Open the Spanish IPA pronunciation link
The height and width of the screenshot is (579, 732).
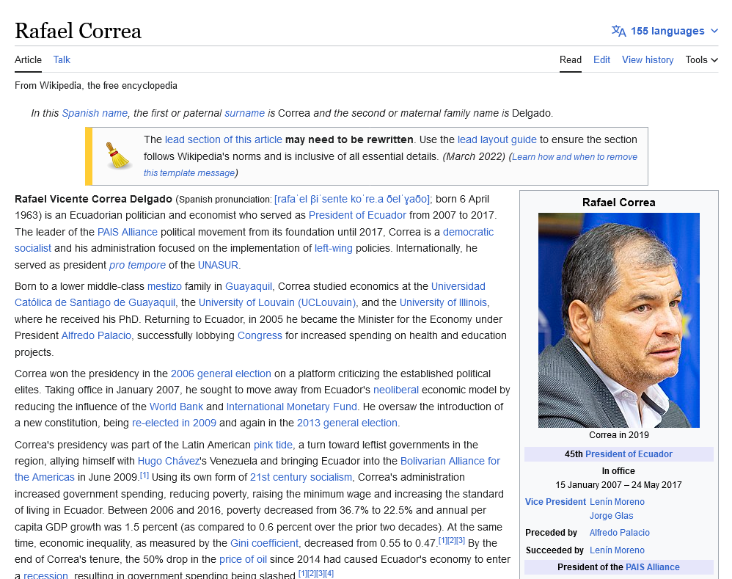coord(352,199)
